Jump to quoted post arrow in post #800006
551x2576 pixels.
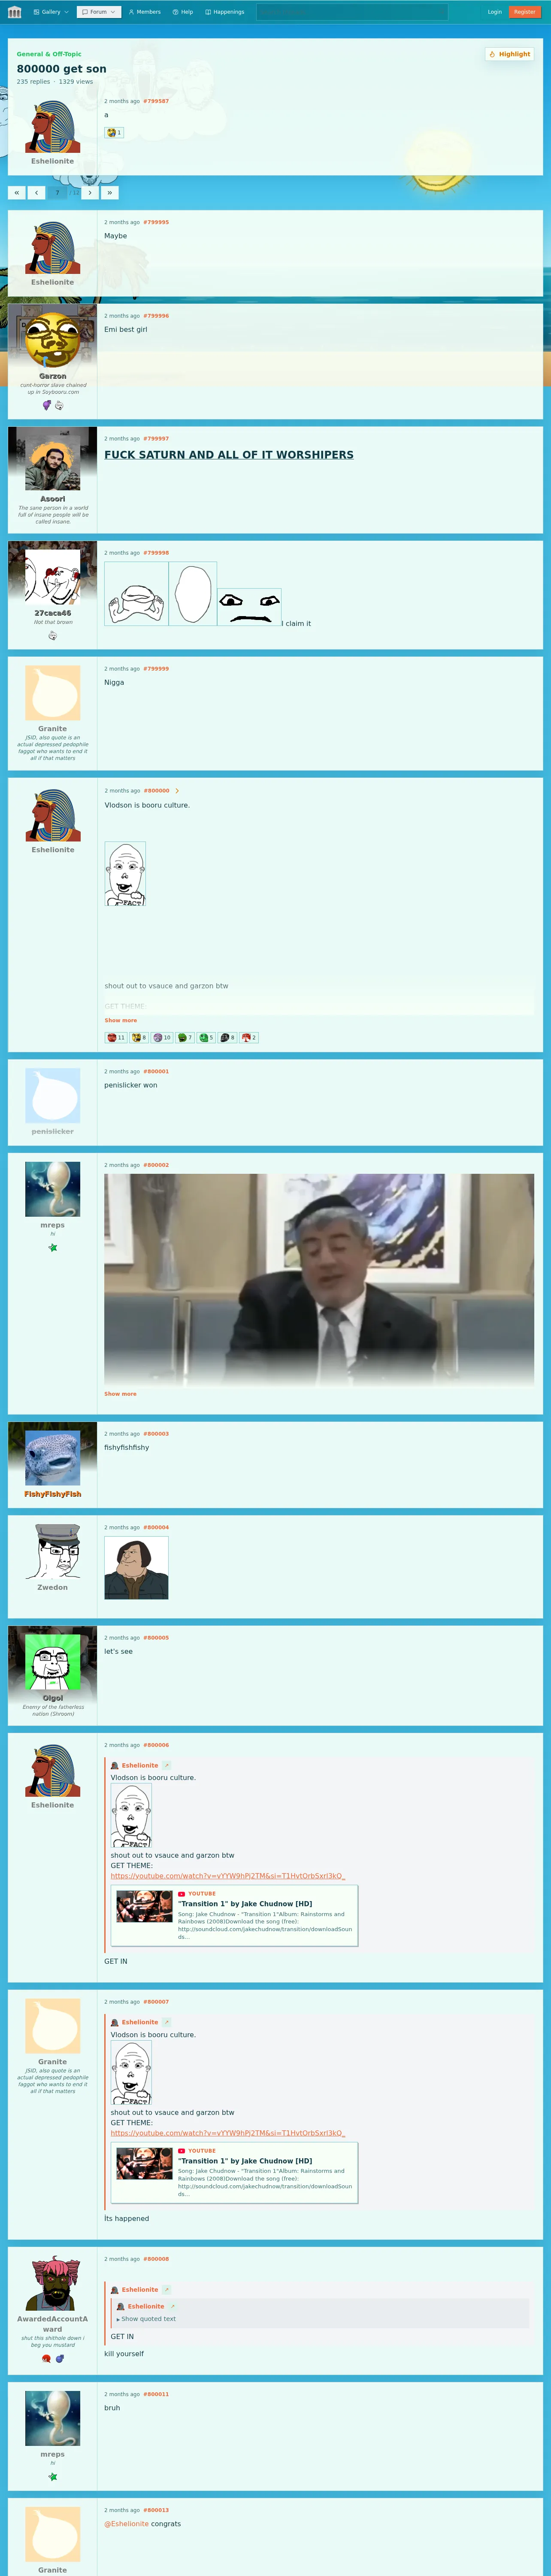tap(166, 1766)
